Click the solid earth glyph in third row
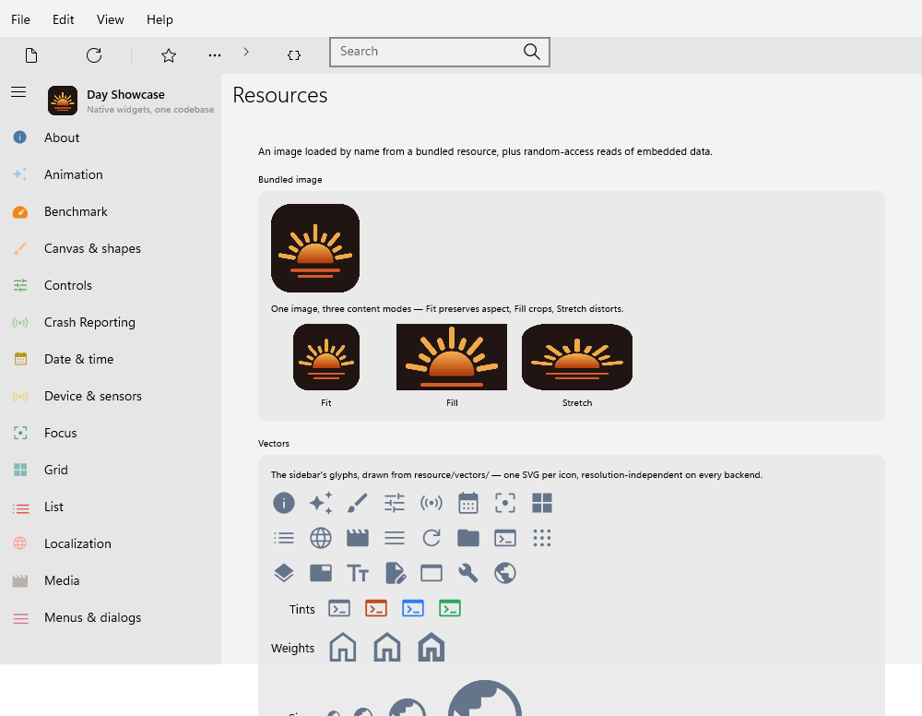The image size is (922, 716). coord(505,573)
